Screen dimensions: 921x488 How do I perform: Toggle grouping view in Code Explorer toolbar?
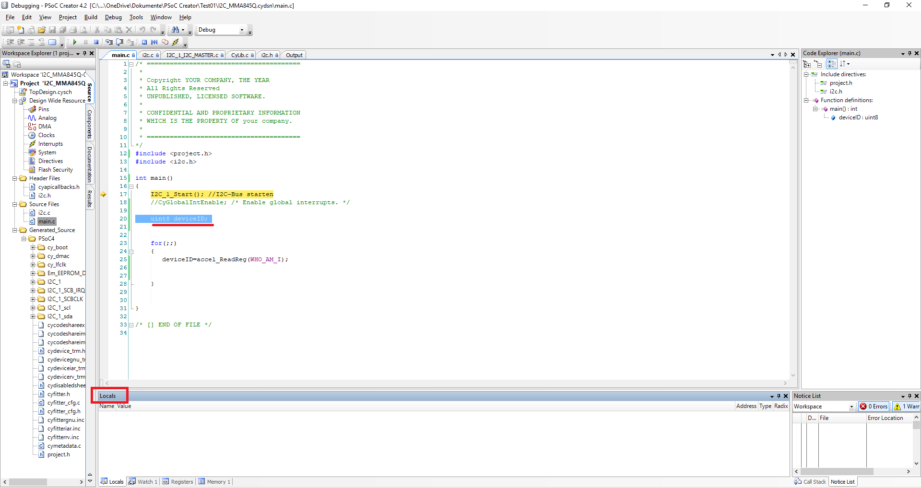pos(832,64)
